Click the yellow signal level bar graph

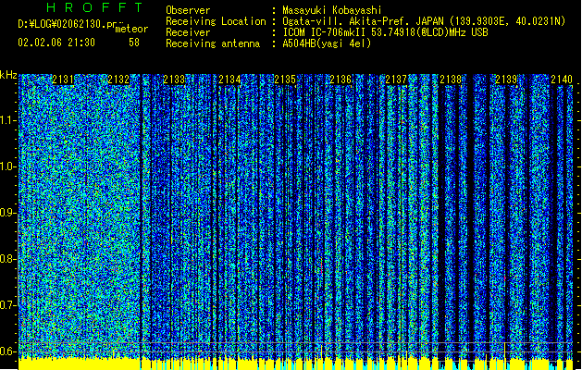(x=296, y=364)
